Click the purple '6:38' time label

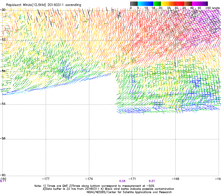(x=122, y=181)
